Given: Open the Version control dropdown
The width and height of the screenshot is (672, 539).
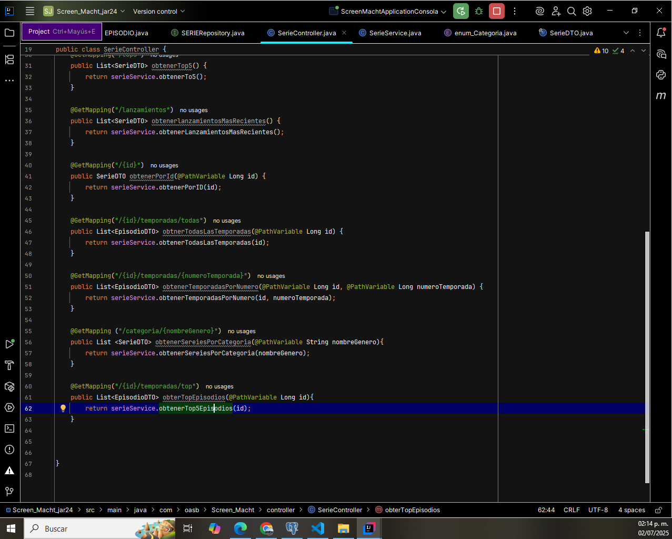Looking at the screenshot, I should click(x=159, y=11).
